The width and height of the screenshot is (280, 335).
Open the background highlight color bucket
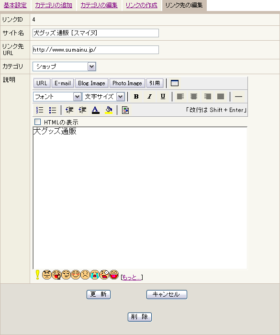point(109,110)
